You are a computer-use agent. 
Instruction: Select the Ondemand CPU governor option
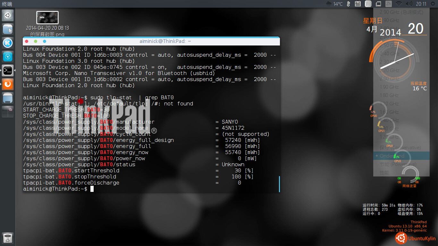click(392, 156)
